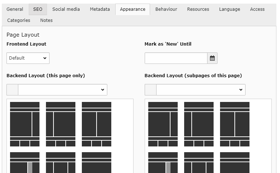Pick single-column layout thumbnail for this page
Screen dimensions: 280x173
click(x=97, y=163)
